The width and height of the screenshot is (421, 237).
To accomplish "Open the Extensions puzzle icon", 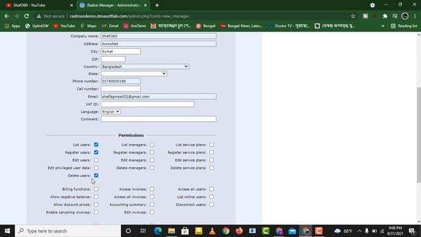I will 385,16.
